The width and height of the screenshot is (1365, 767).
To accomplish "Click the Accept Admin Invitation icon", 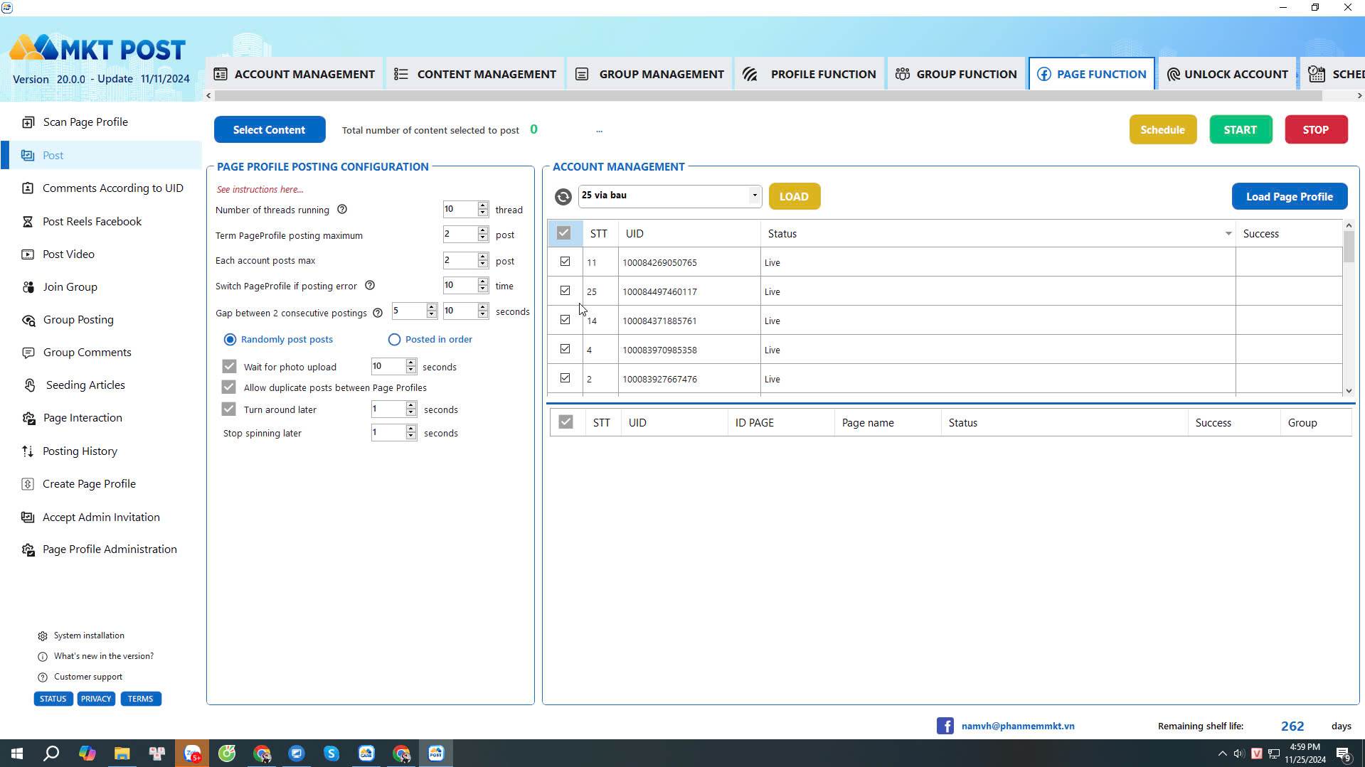I will click(x=28, y=517).
